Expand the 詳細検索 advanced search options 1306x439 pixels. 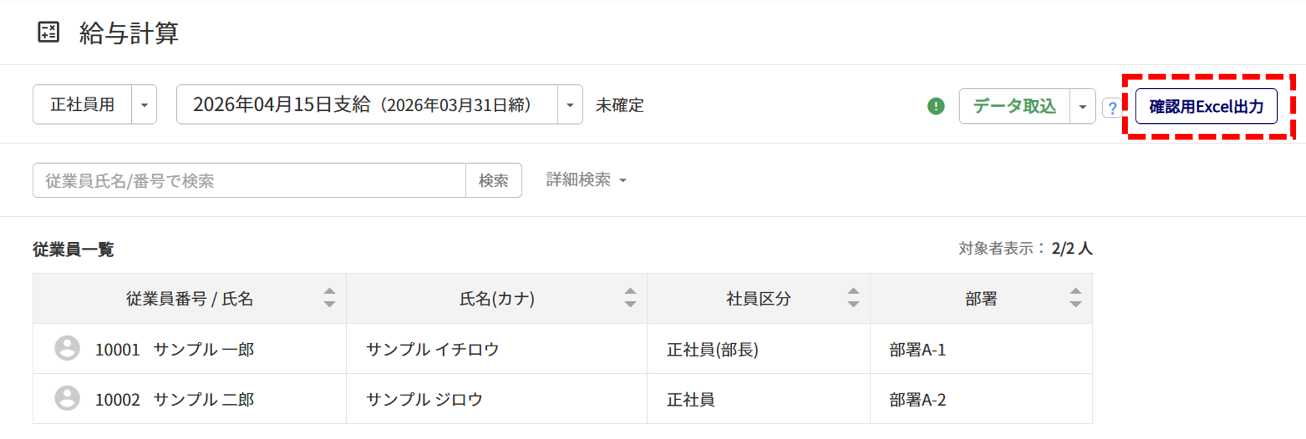(x=586, y=180)
